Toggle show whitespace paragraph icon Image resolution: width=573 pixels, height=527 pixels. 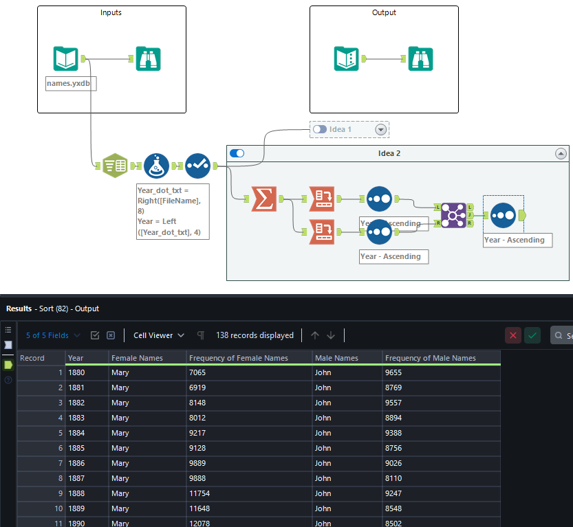click(x=201, y=335)
